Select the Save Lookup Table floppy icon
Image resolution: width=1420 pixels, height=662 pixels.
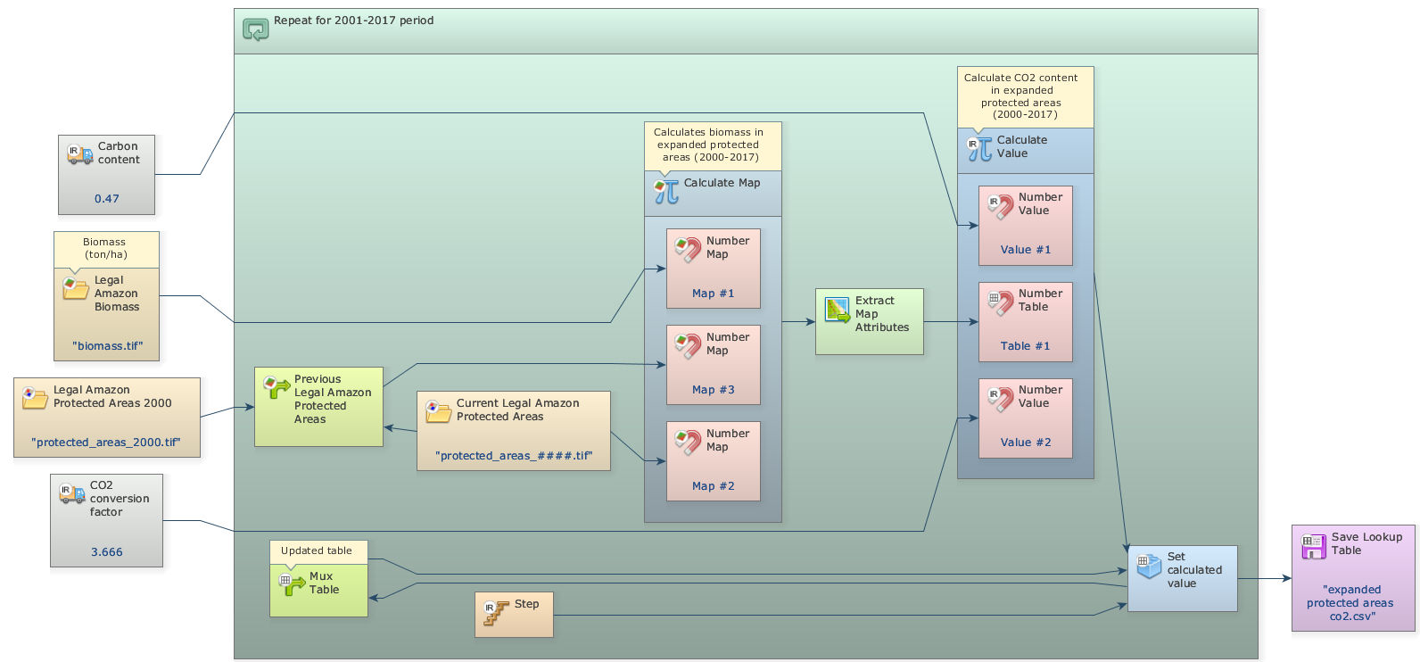point(1313,546)
